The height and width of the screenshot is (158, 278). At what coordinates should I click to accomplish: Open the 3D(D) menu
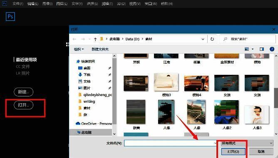pos(121,4)
